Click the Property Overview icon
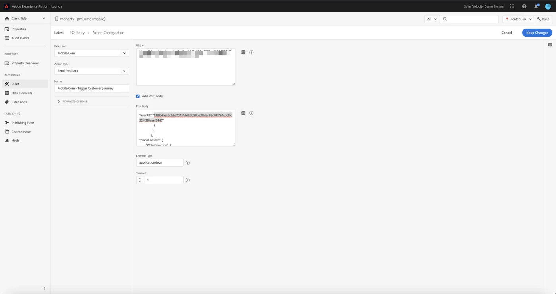556x294 pixels. tap(7, 63)
